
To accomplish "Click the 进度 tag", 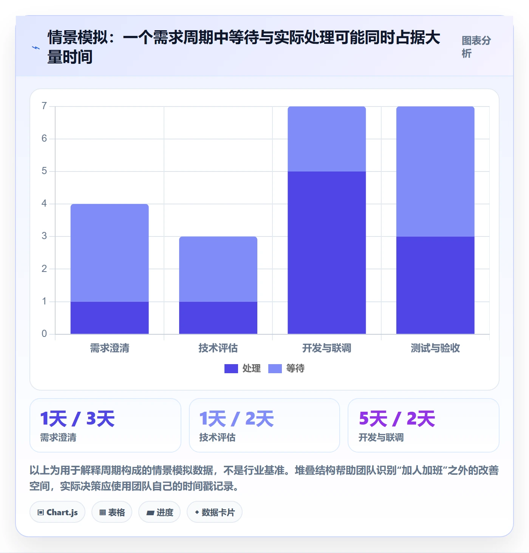I will coord(159,512).
